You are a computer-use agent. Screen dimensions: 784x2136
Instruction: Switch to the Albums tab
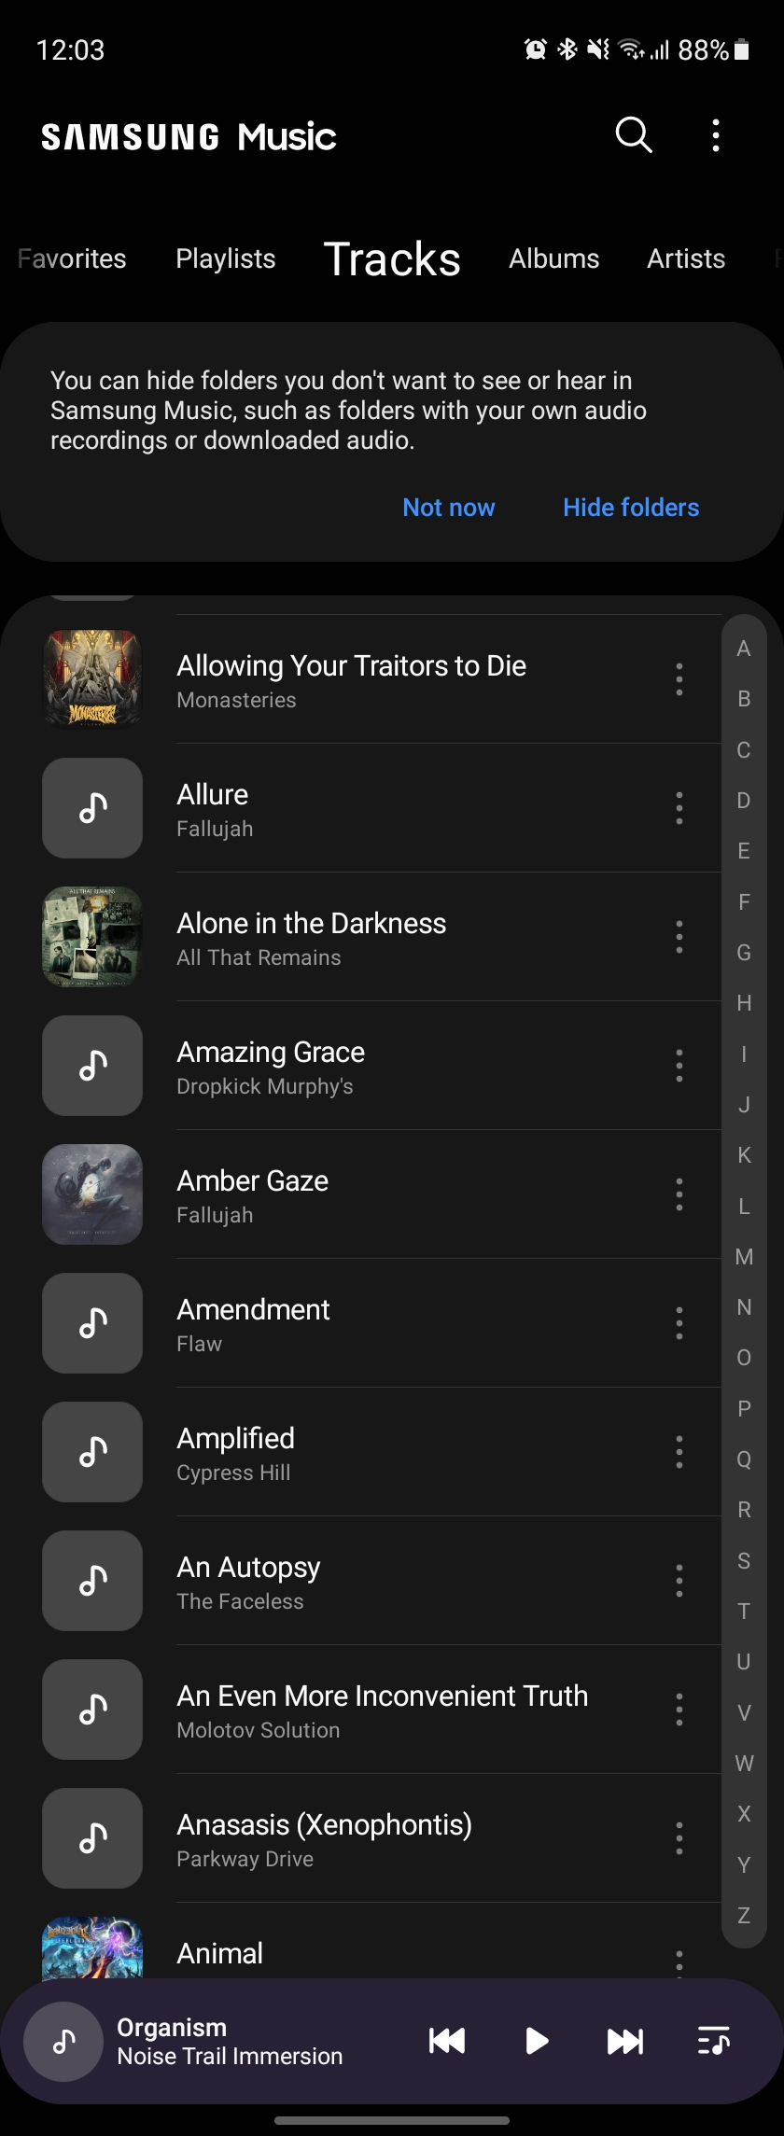tap(554, 258)
